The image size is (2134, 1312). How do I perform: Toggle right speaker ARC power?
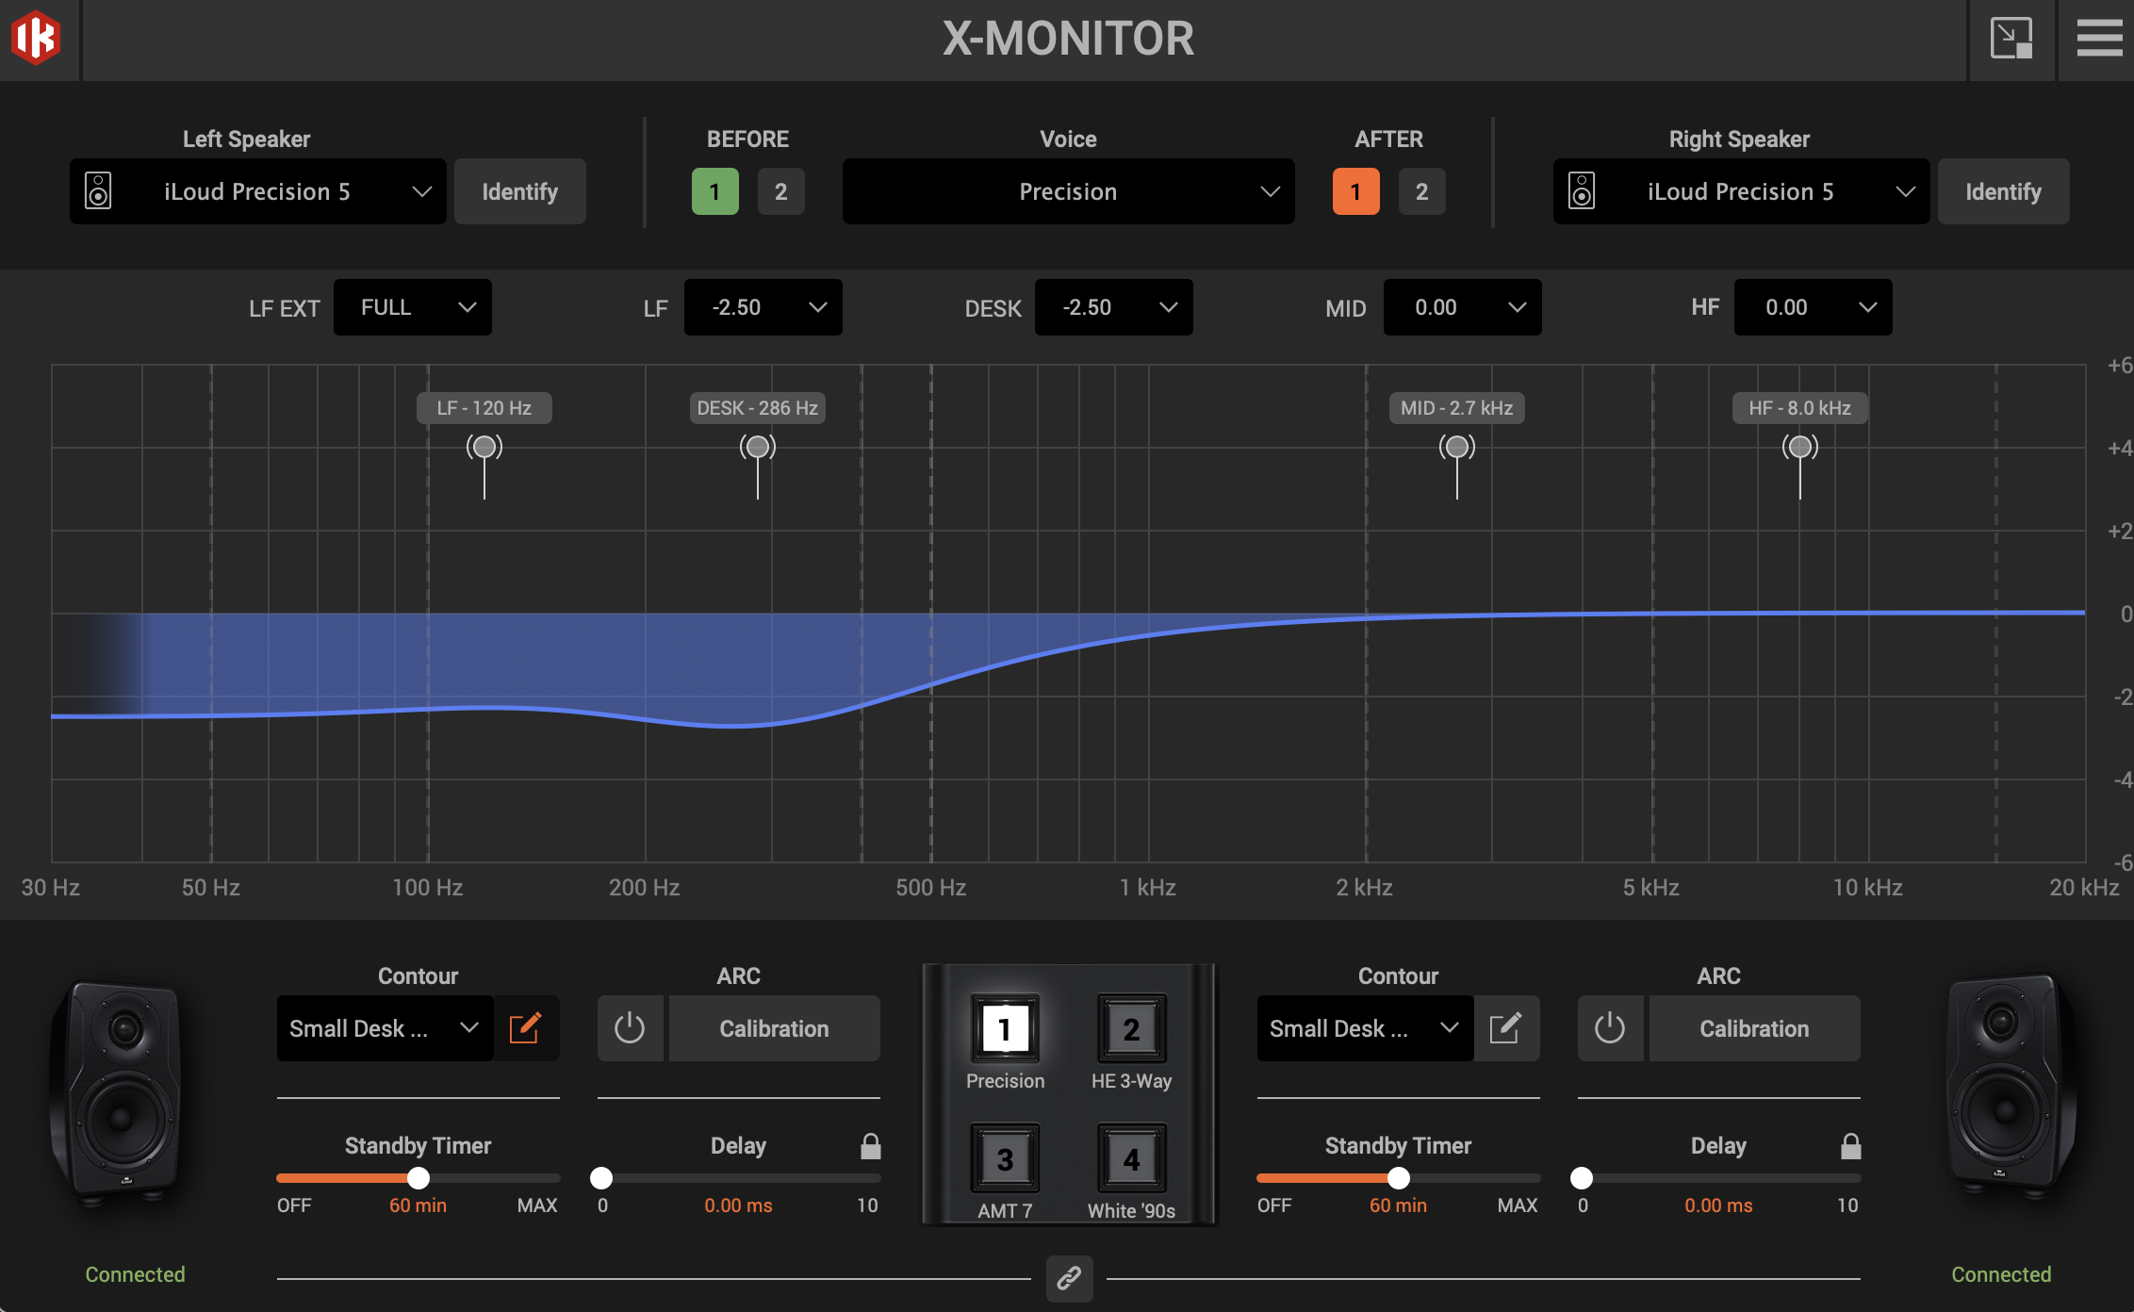coord(1610,1028)
